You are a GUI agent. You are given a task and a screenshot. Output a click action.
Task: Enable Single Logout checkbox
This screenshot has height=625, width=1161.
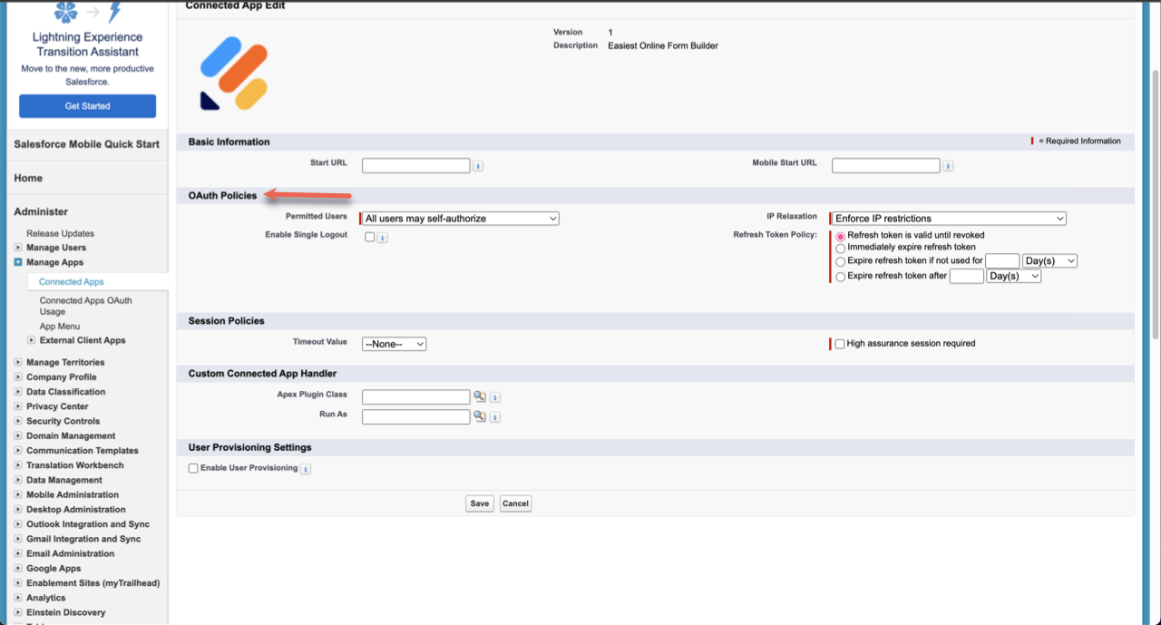tap(369, 237)
